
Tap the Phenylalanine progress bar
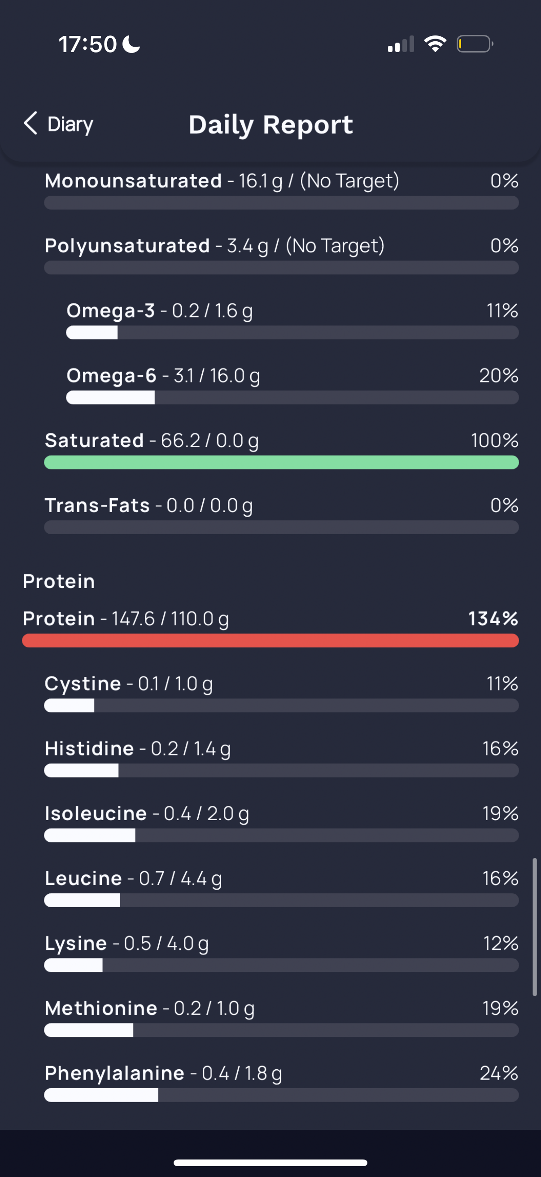(281, 1095)
